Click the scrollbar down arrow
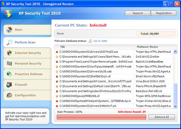181x129 pixels. pyautogui.click(x=175, y=106)
